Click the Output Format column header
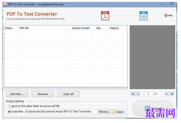Screen dimensions: 181x123 pos(81,28)
